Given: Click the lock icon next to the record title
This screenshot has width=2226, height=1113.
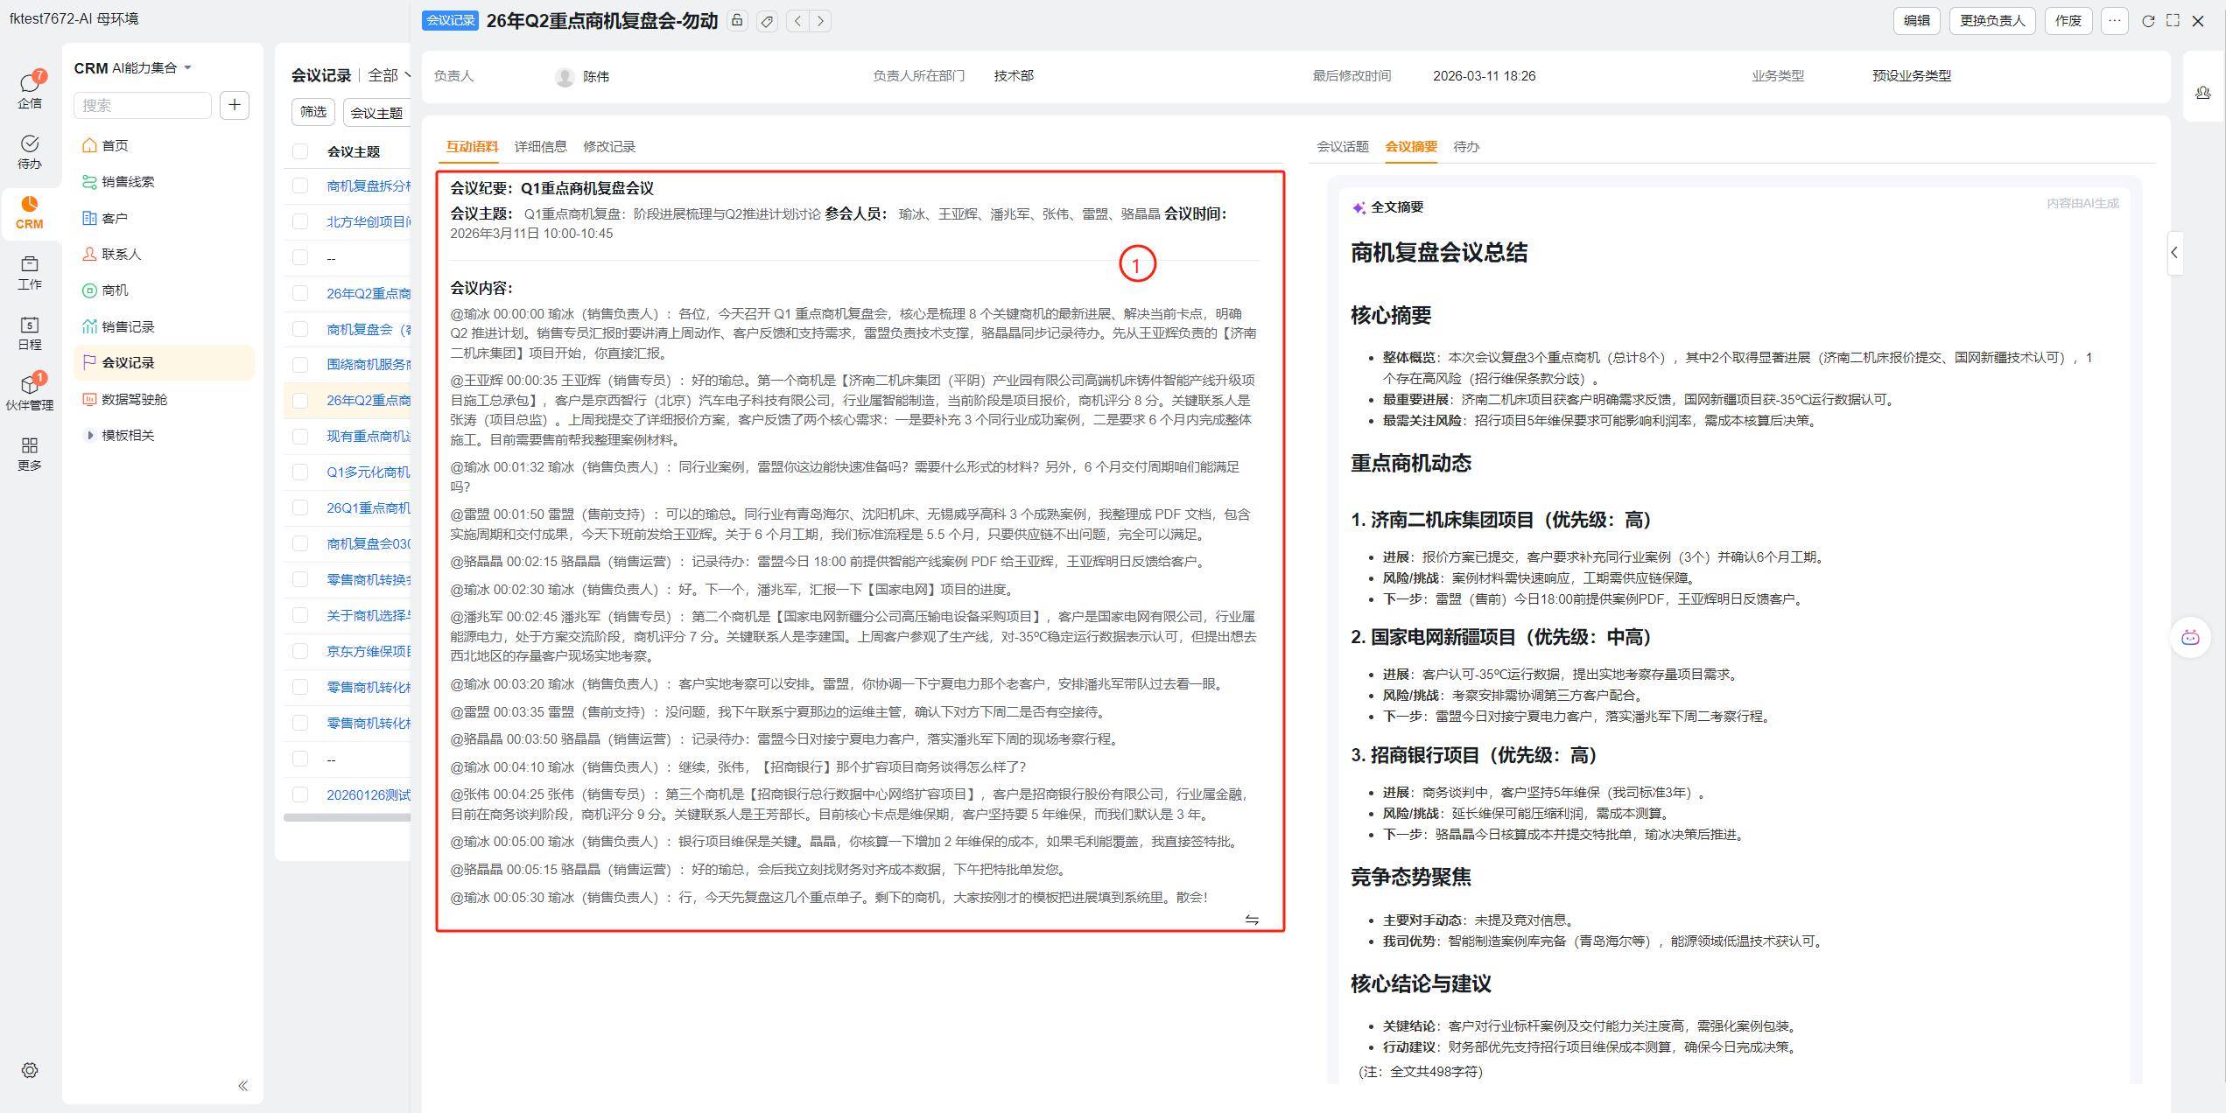Looking at the screenshot, I should click(737, 21).
